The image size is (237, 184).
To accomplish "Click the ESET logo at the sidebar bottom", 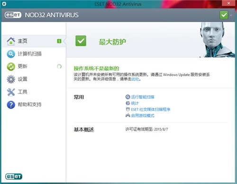I will click(14, 176).
